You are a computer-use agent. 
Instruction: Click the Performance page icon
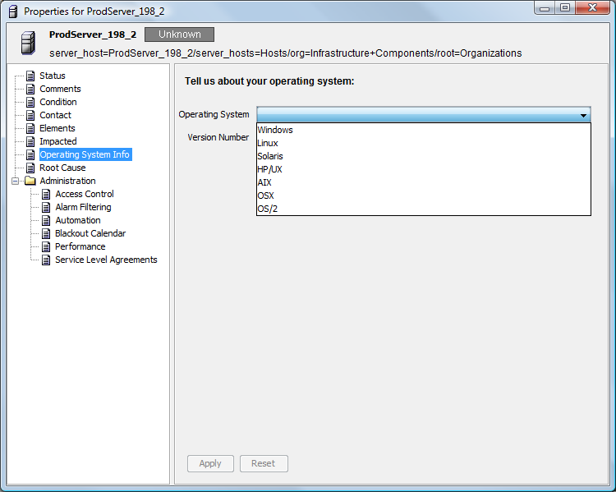click(46, 246)
